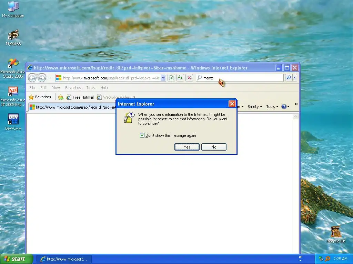Click No in the Internet Explorer dialog

(x=214, y=147)
